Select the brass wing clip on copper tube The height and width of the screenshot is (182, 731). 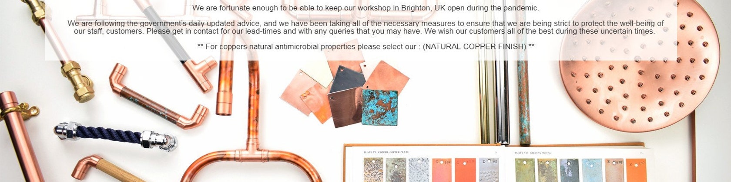[x=20, y=113]
